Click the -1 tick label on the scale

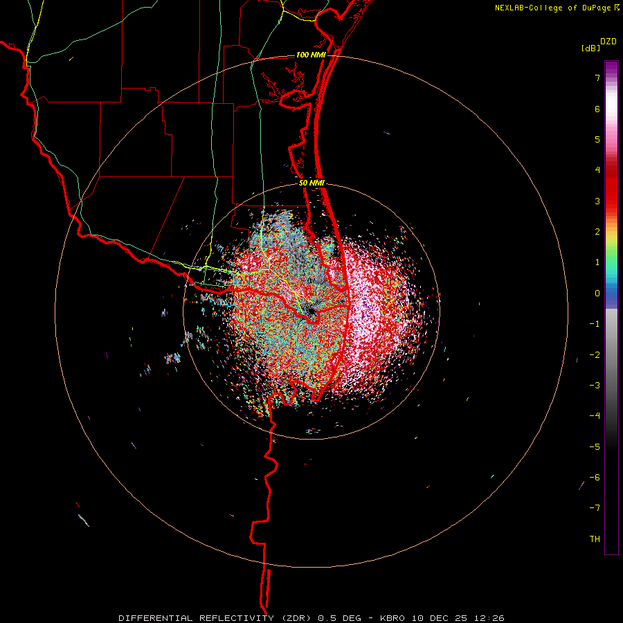[595, 324]
